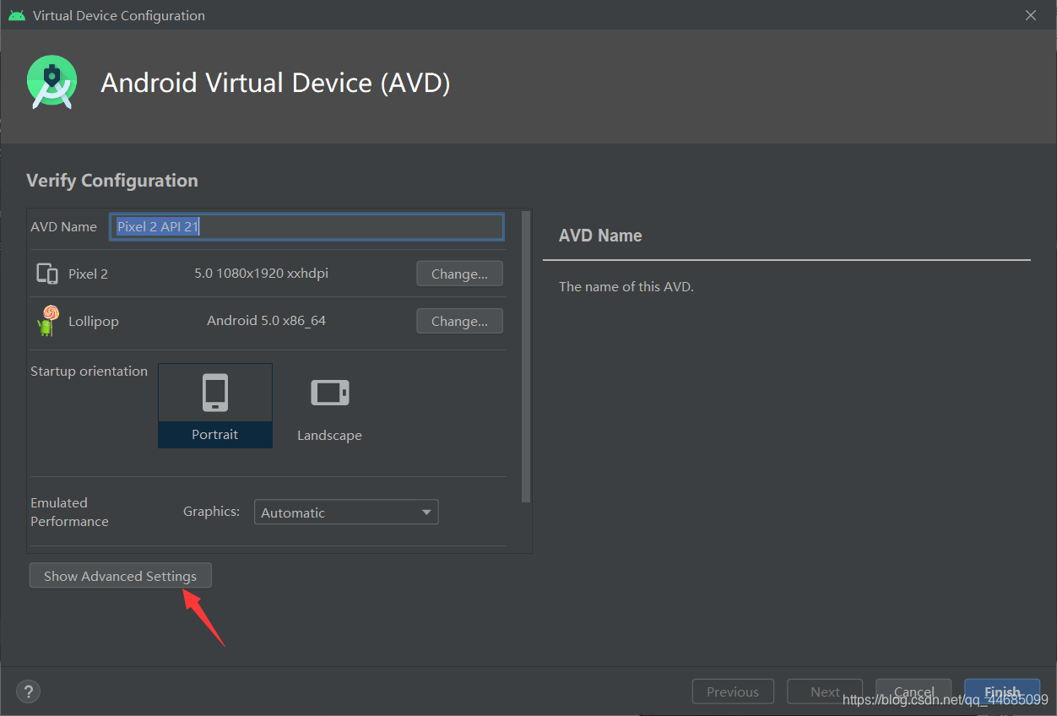Click the Previous button
1057x716 pixels.
click(733, 692)
